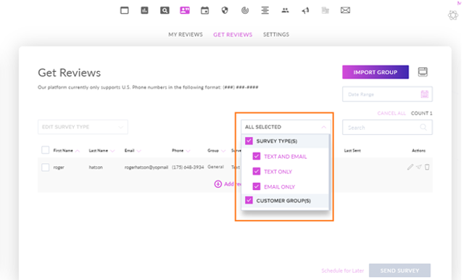
Task: Open the SETTINGS tab
Action: (276, 35)
